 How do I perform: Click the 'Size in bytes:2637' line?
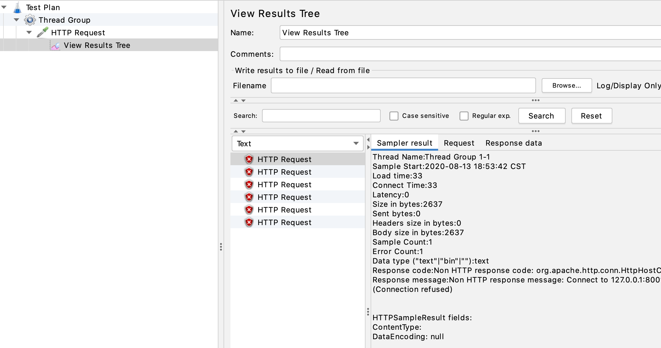(x=407, y=204)
